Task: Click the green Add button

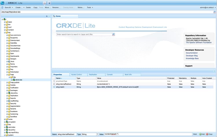Action: [202, 134]
